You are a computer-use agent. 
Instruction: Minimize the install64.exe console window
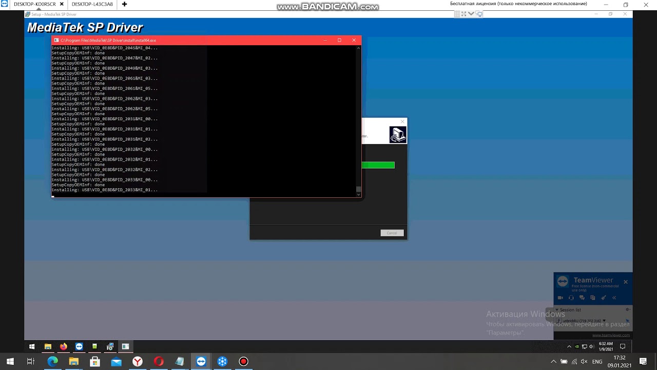point(325,40)
